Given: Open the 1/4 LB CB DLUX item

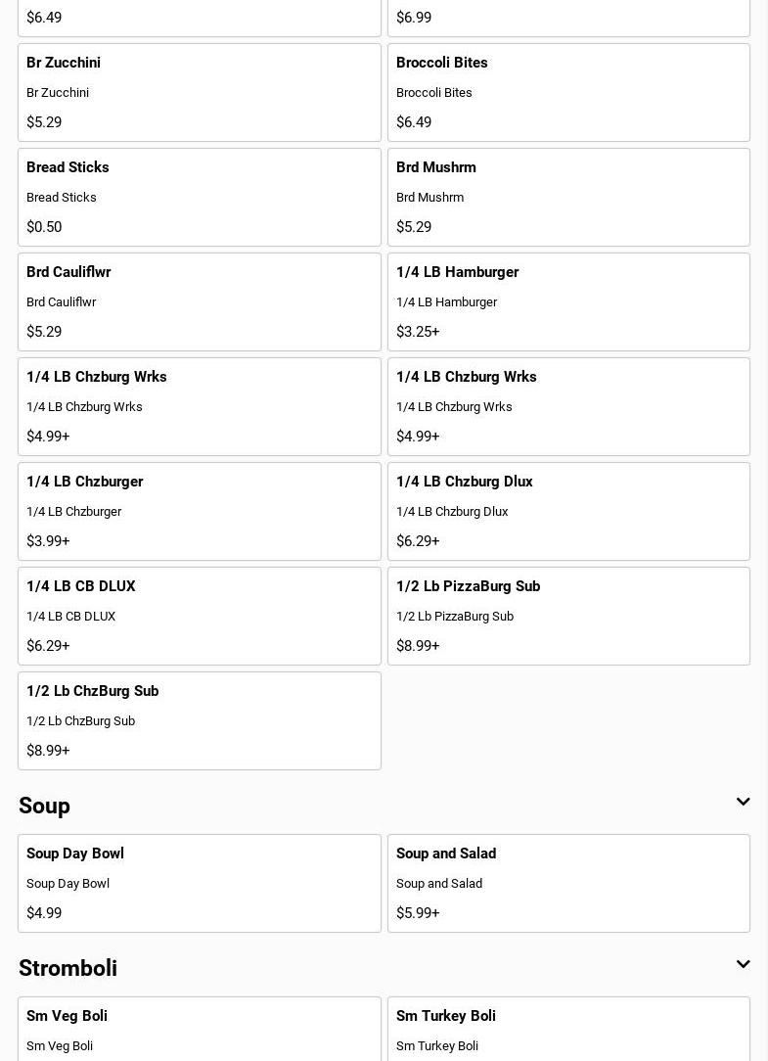Looking at the screenshot, I should tap(199, 616).
